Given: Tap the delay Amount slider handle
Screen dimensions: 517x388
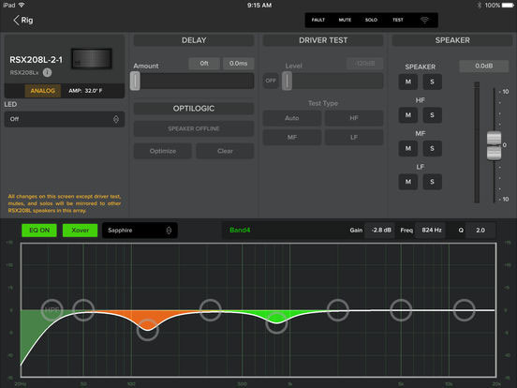Looking at the screenshot, I should pyautogui.click(x=135, y=82).
